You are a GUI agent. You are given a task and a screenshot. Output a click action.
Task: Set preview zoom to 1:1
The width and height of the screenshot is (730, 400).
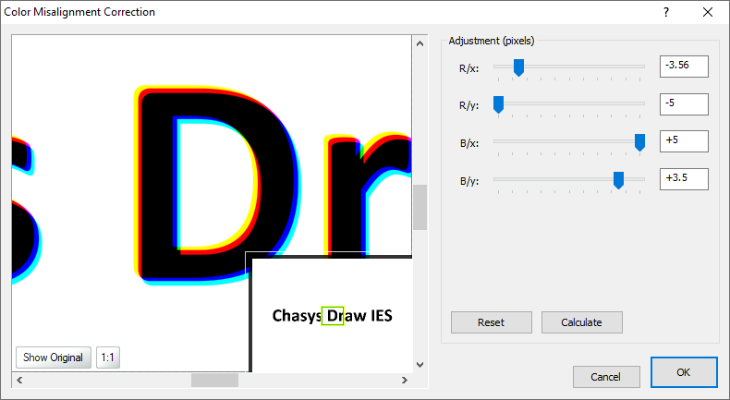108,358
